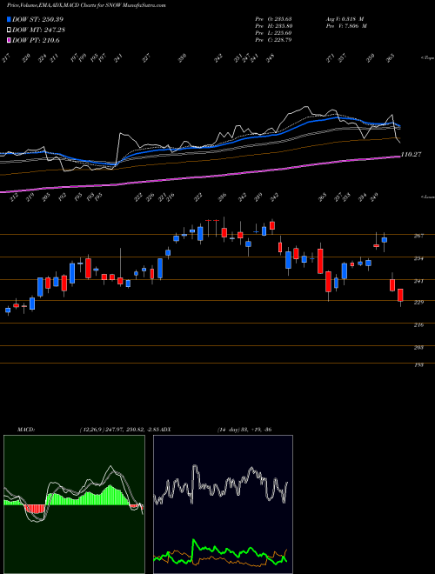Click the '<Tops' label at right edge

click(x=428, y=58)
